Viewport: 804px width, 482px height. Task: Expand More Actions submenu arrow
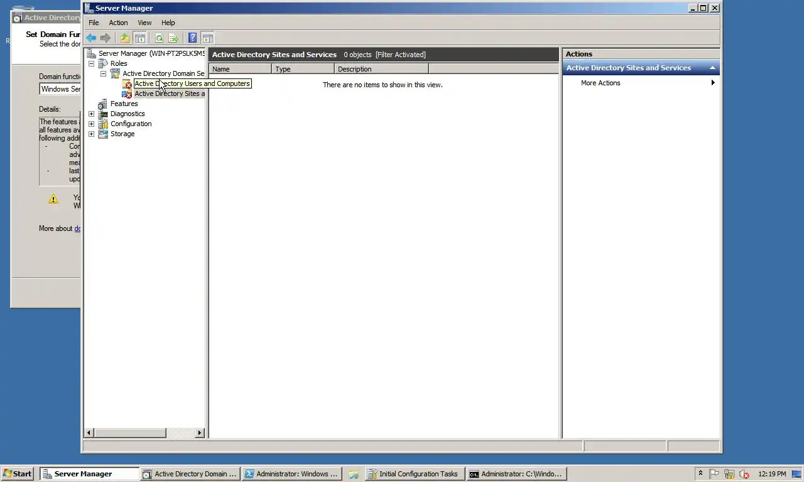click(x=713, y=83)
